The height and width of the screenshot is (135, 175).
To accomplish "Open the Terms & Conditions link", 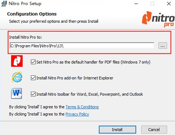I will click(82, 107).
